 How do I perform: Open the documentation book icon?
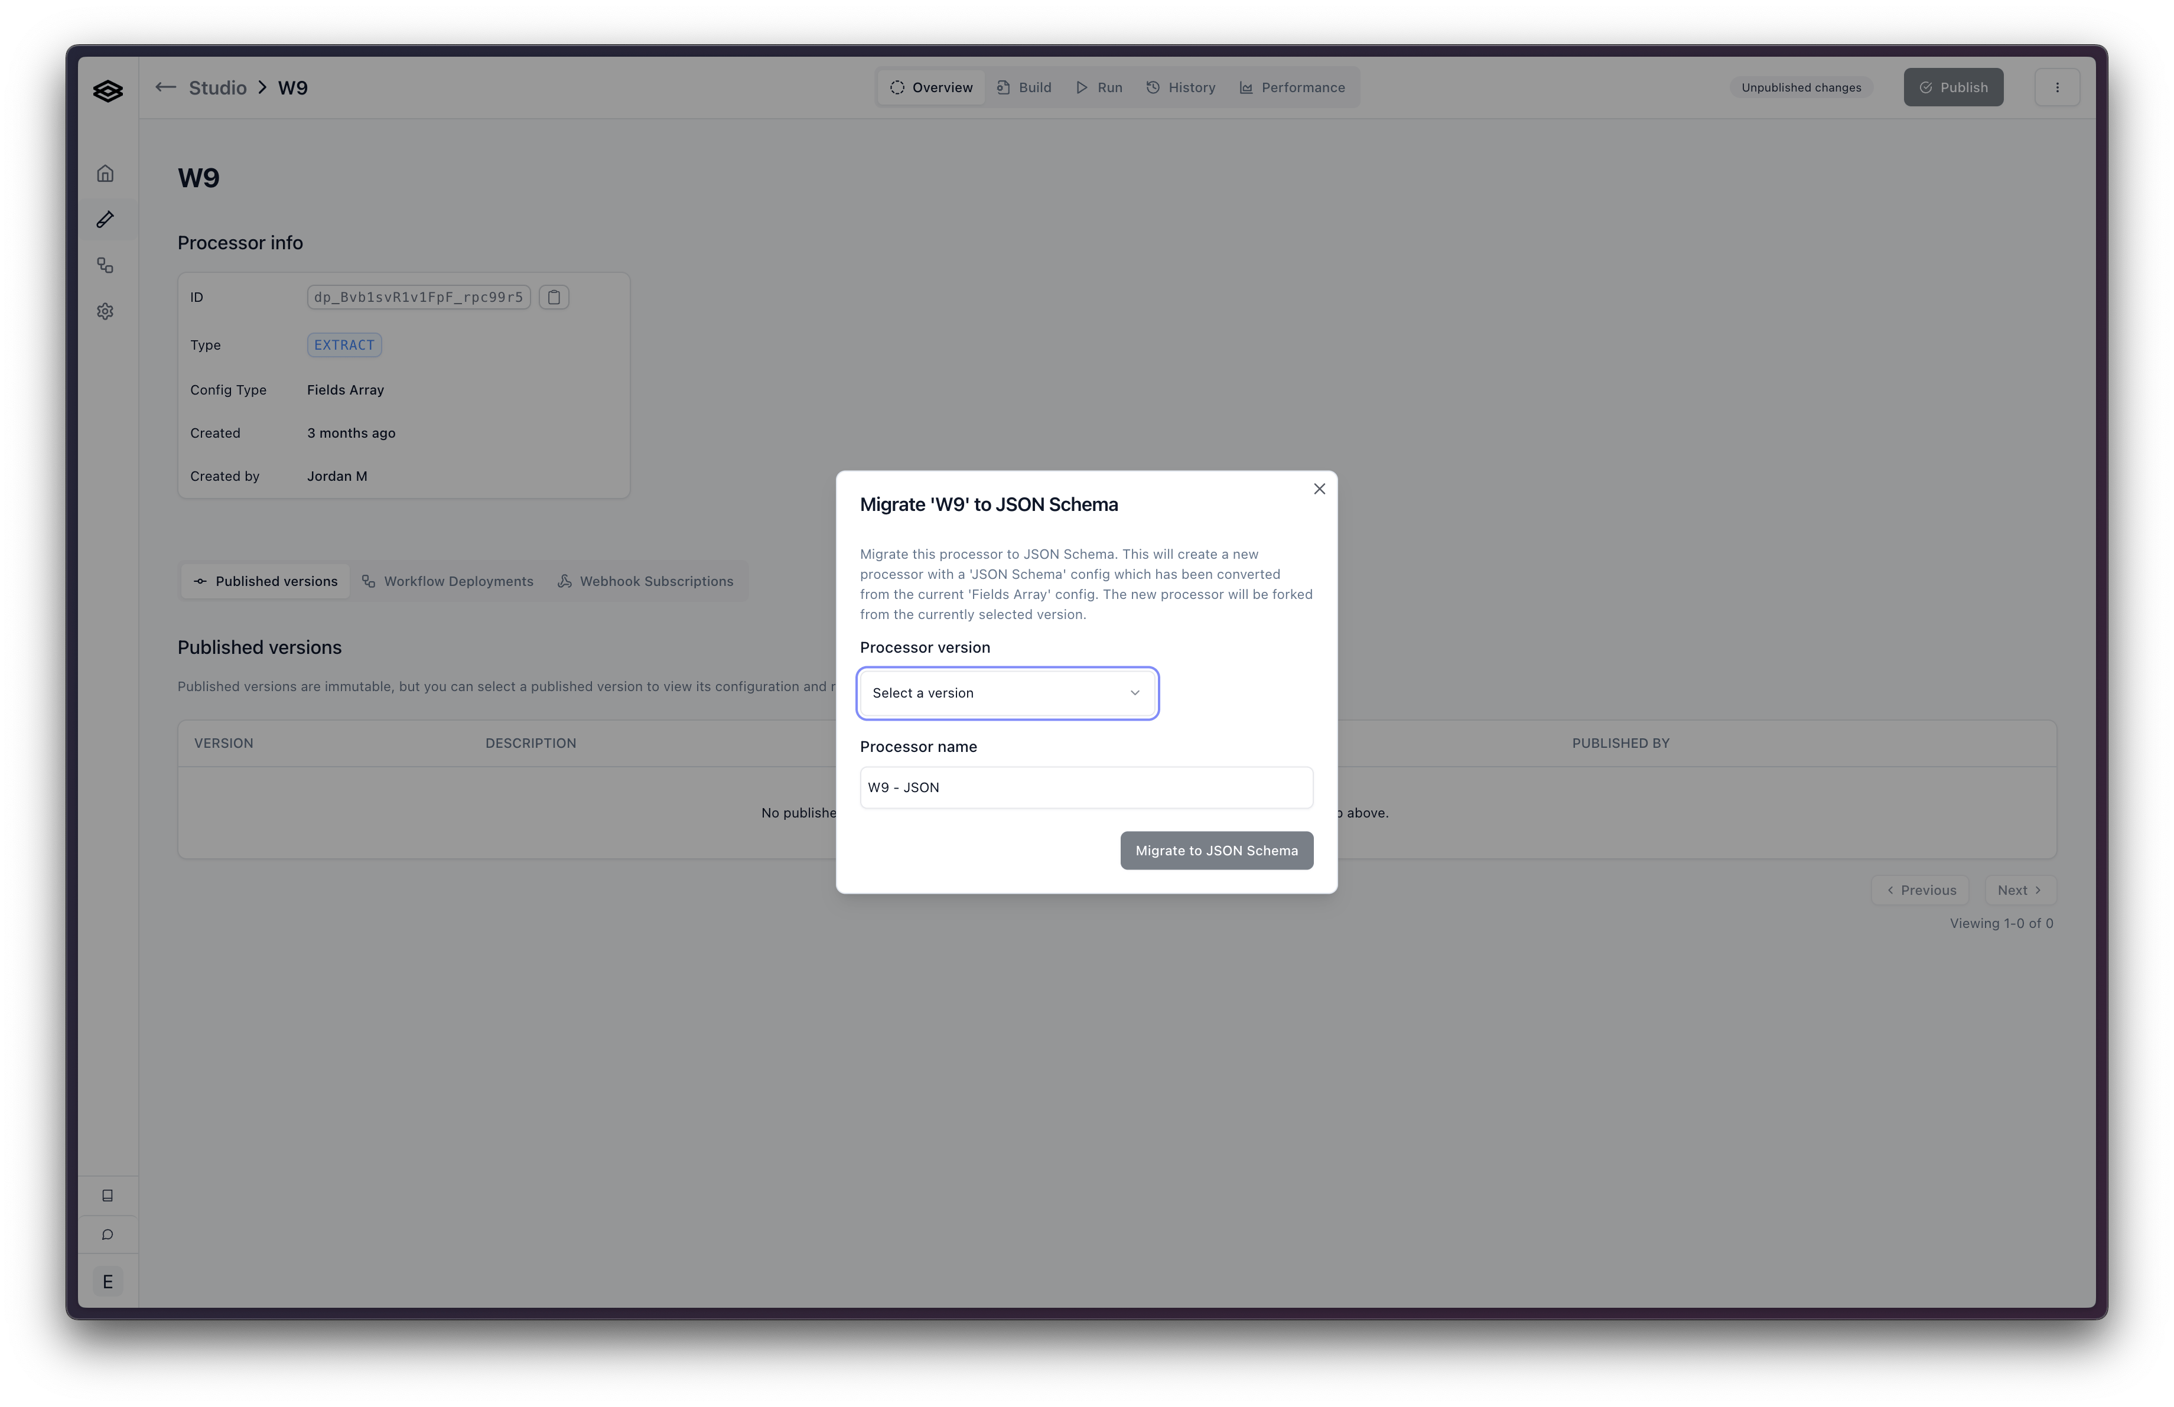pos(107,1195)
